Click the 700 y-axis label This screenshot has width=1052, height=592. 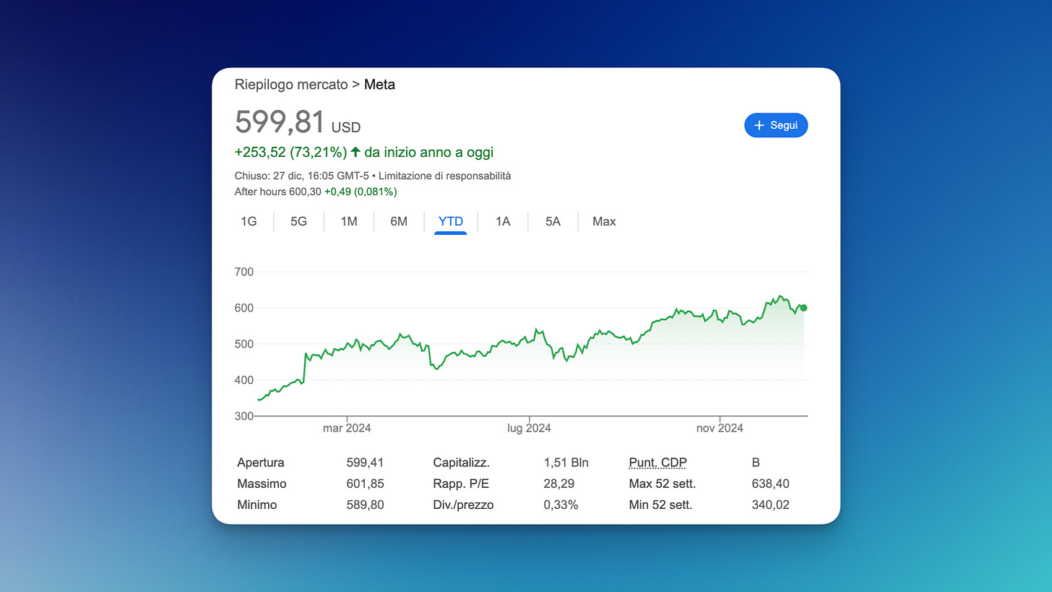pos(244,272)
